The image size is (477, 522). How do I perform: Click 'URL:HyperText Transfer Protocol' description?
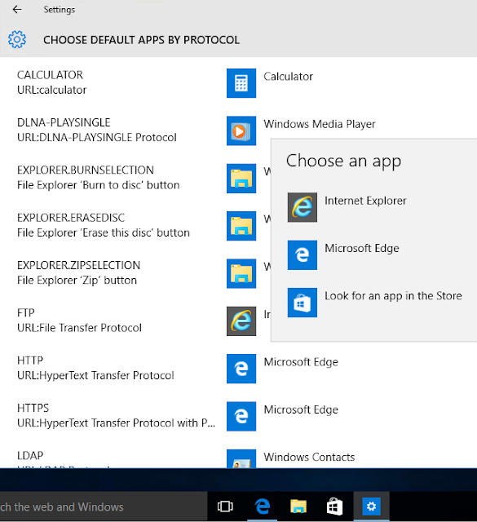pos(95,375)
